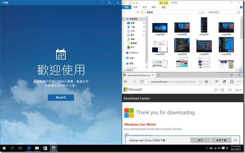Open a new tab in Edge
Screen dimensions: 245x153
tap(158, 75)
